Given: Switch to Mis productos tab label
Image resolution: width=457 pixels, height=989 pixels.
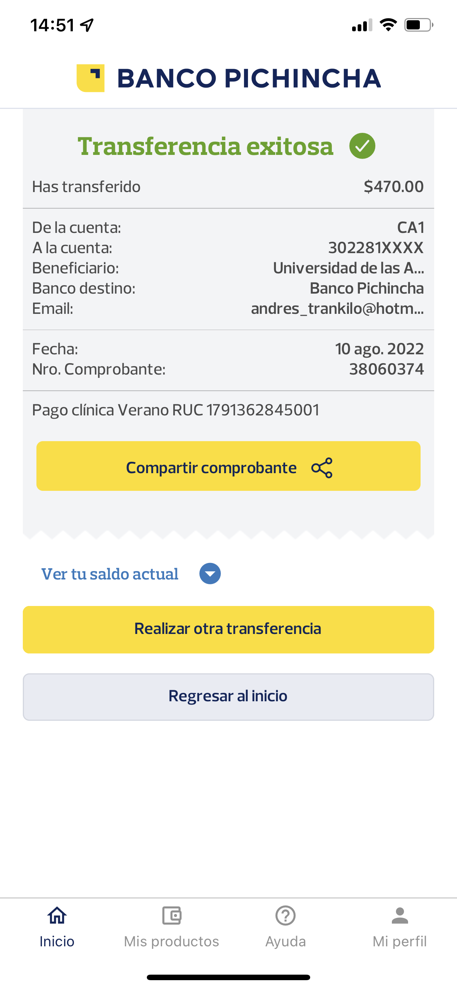Looking at the screenshot, I should tap(171, 942).
